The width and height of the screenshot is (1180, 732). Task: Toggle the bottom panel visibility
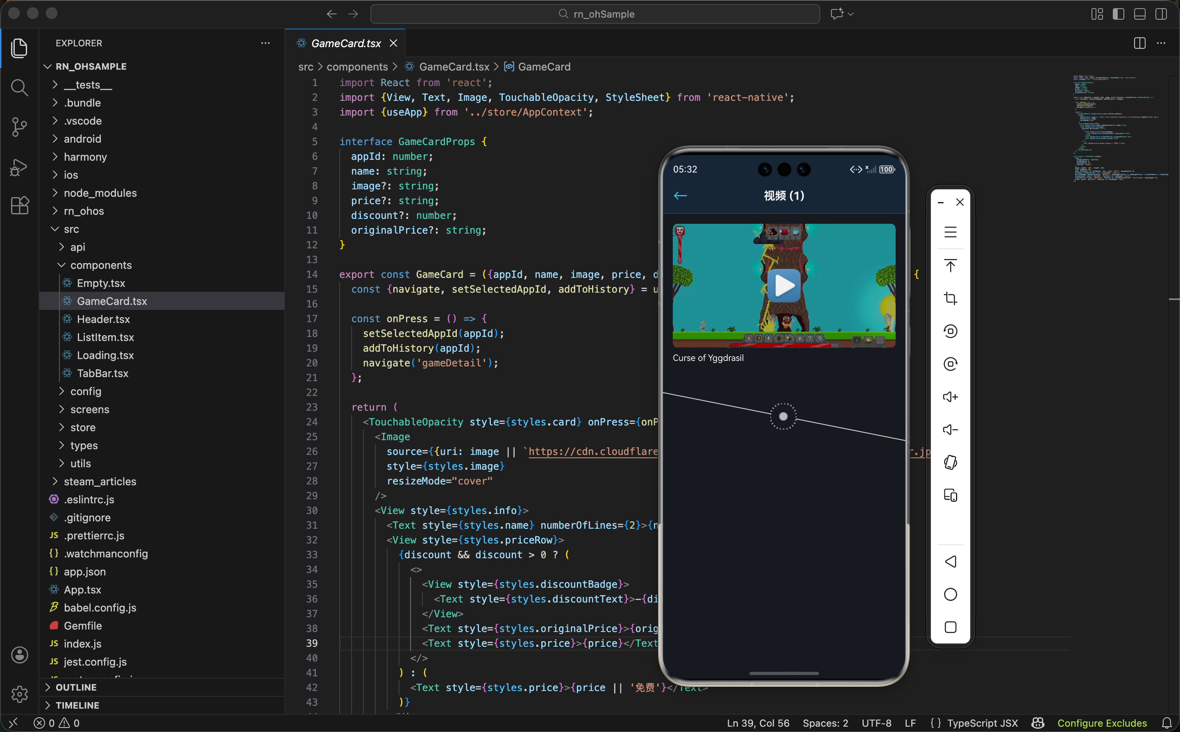pyautogui.click(x=1140, y=14)
